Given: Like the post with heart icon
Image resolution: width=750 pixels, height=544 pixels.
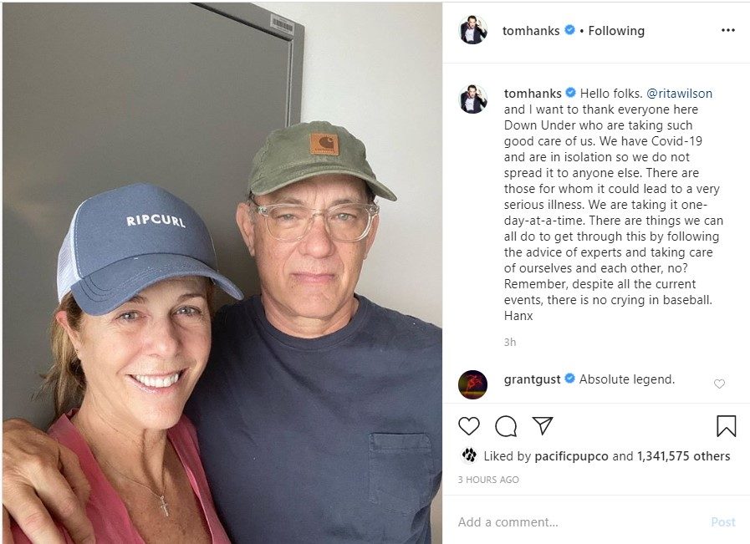Looking at the screenshot, I should pos(469,425).
